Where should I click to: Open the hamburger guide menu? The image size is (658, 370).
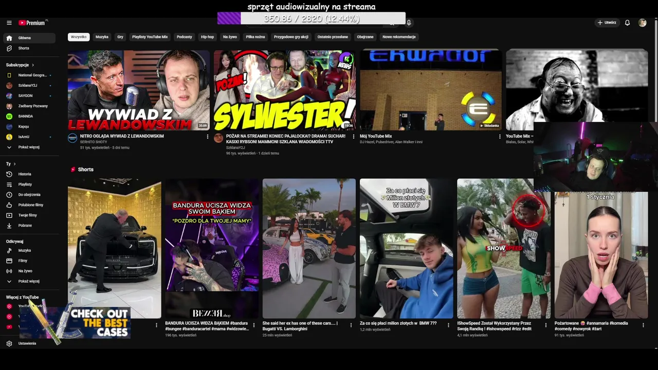[x=9, y=23]
